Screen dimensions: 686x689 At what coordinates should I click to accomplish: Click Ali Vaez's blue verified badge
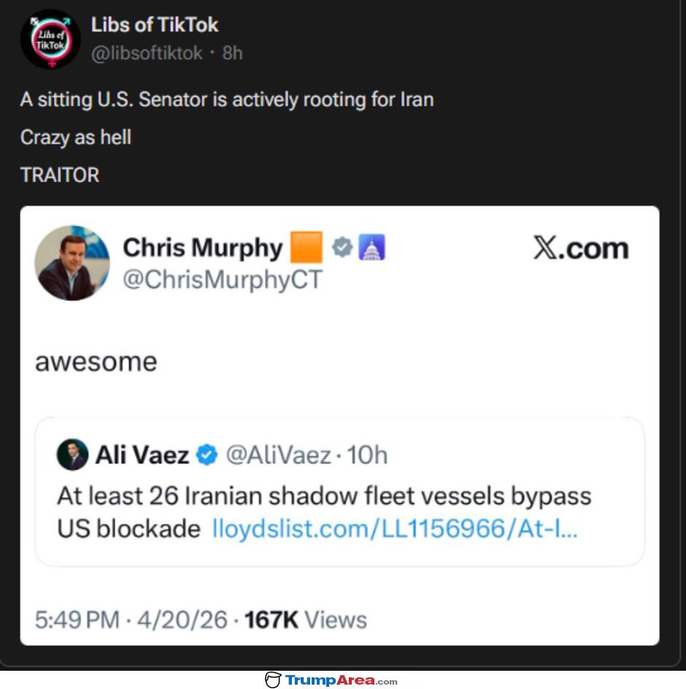point(207,455)
